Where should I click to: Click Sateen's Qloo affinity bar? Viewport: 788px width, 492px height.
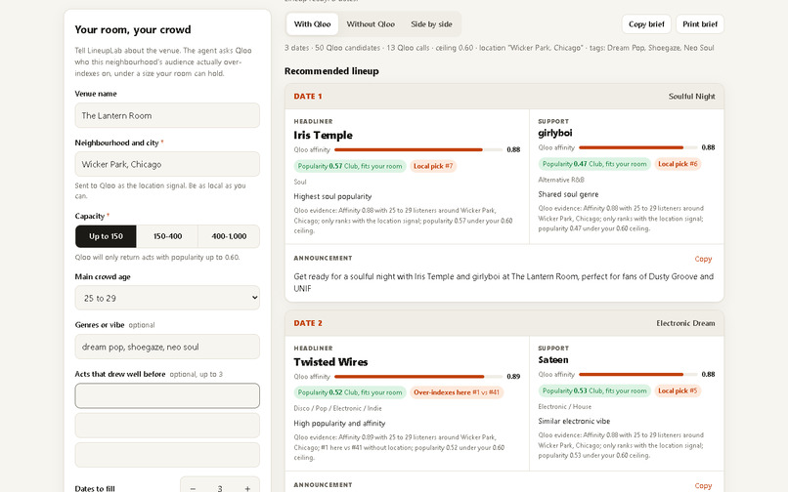click(637, 375)
